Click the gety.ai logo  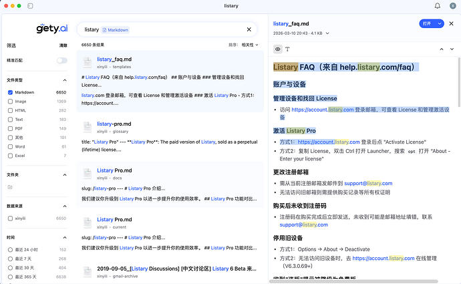tap(52, 28)
